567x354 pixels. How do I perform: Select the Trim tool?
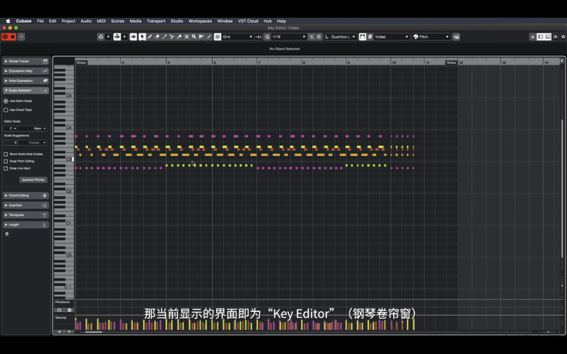(164, 37)
